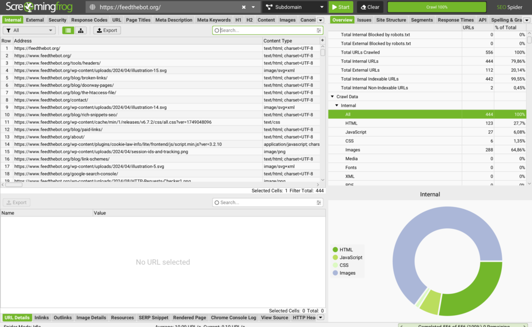
Task: Add column with the plus icon
Action: (x=322, y=40)
